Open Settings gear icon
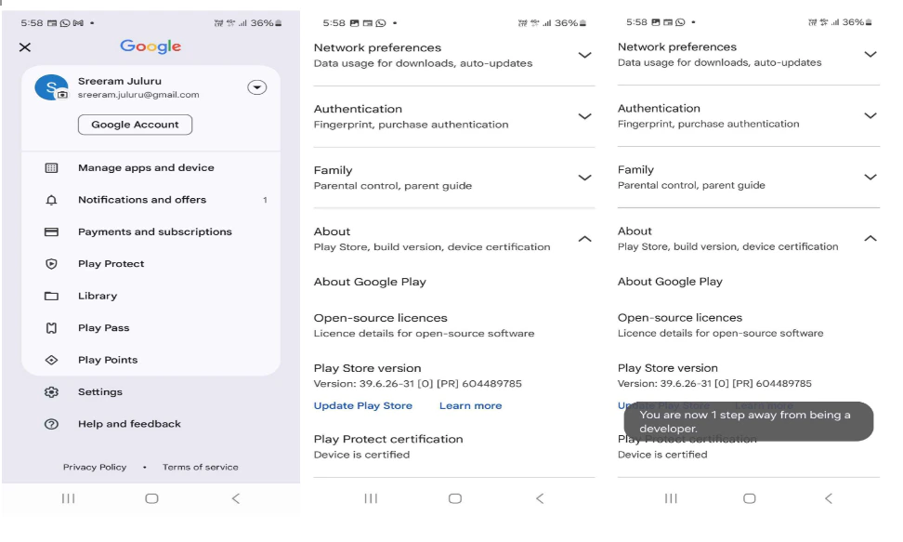The height and width of the screenshot is (542, 903). [x=51, y=392]
